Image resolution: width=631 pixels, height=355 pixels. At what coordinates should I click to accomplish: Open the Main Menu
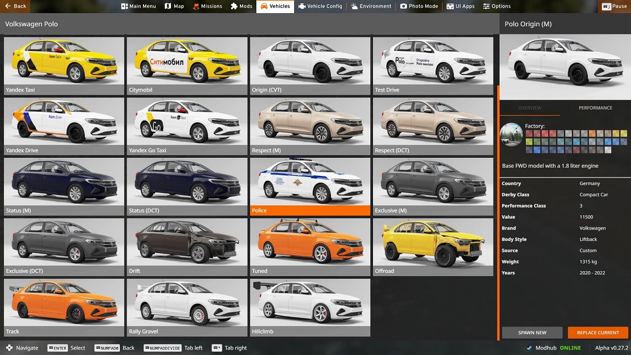point(139,6)
